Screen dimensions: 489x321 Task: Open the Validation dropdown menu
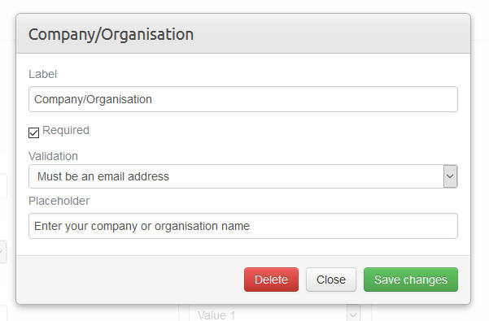(x=243, y=176)
